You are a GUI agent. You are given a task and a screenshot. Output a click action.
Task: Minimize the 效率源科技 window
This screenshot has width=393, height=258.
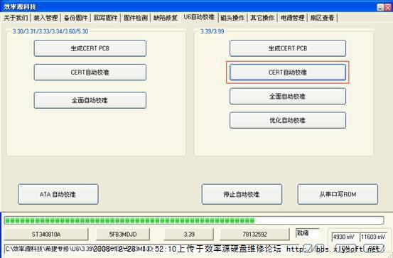click(x=380, y=7)
